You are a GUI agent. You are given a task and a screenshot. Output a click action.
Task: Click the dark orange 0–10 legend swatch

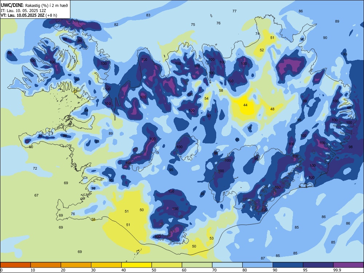tap(15, 265)
